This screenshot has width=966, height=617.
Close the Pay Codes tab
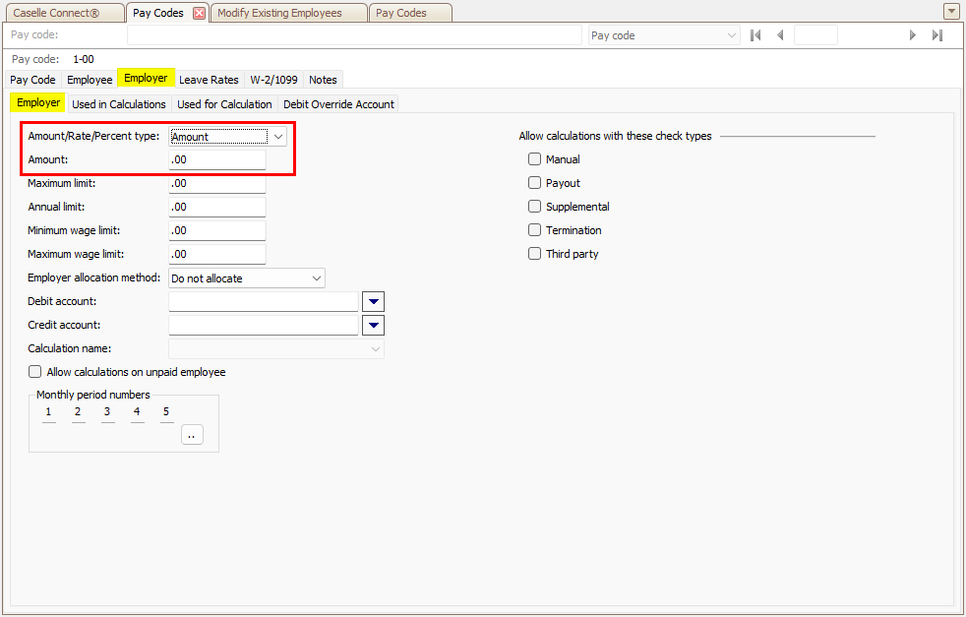click(199, 13)
